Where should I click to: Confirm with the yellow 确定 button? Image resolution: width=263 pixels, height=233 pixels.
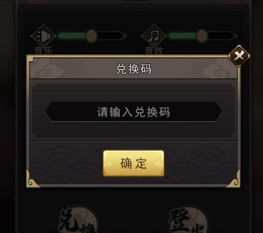click(x=134, y=164)
